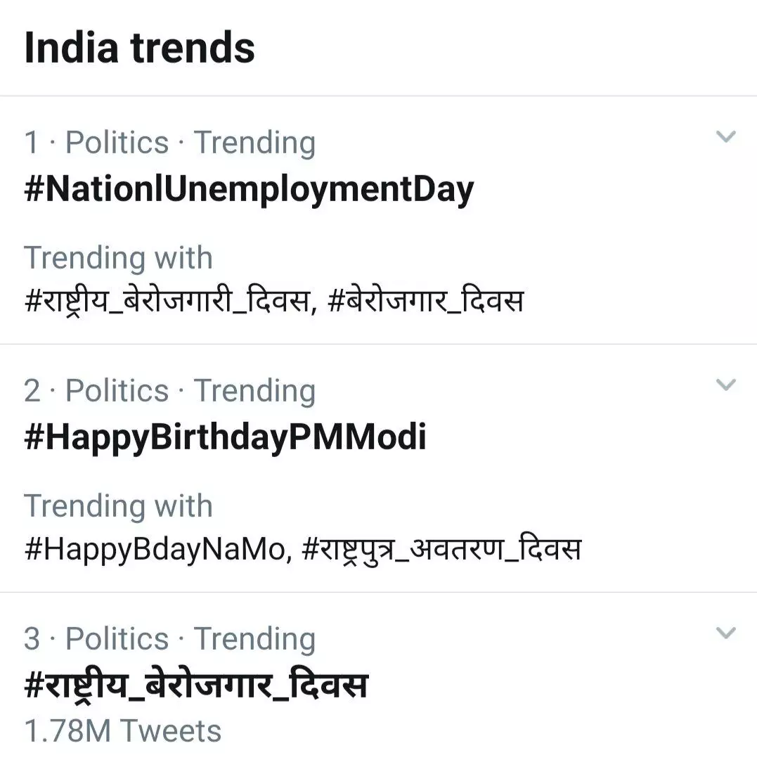The width and height of the screenshot is (757, 760).
Task: Click "Trending with" under #NationlUnemploymentDay
Action: point(118,257)
